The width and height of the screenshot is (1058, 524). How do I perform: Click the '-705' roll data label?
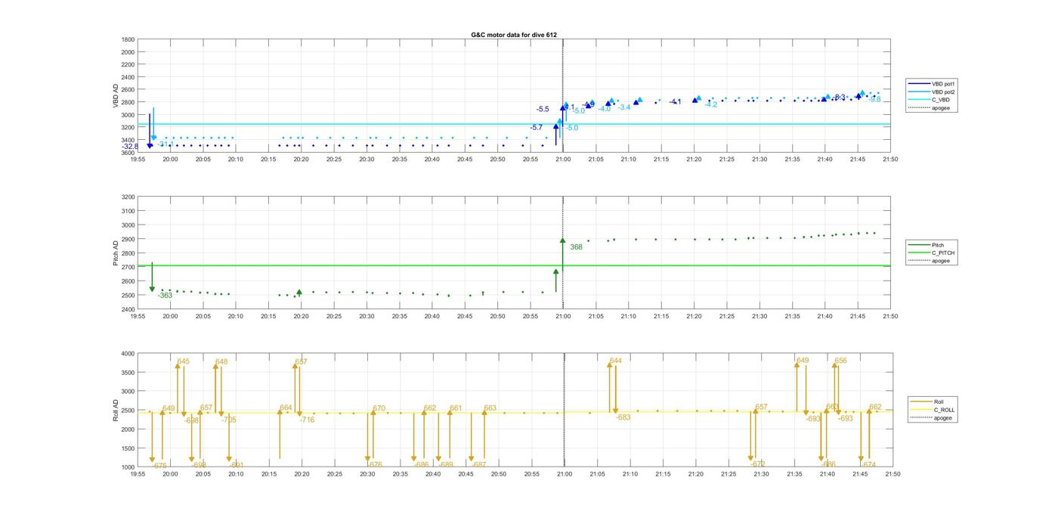tap(228, 420)
